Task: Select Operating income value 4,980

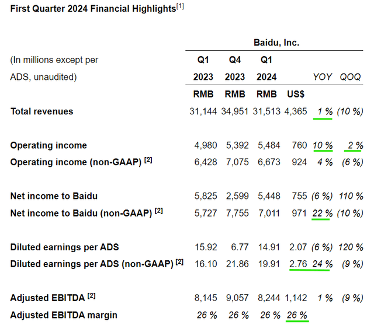Action: click(x=206, y=145)
